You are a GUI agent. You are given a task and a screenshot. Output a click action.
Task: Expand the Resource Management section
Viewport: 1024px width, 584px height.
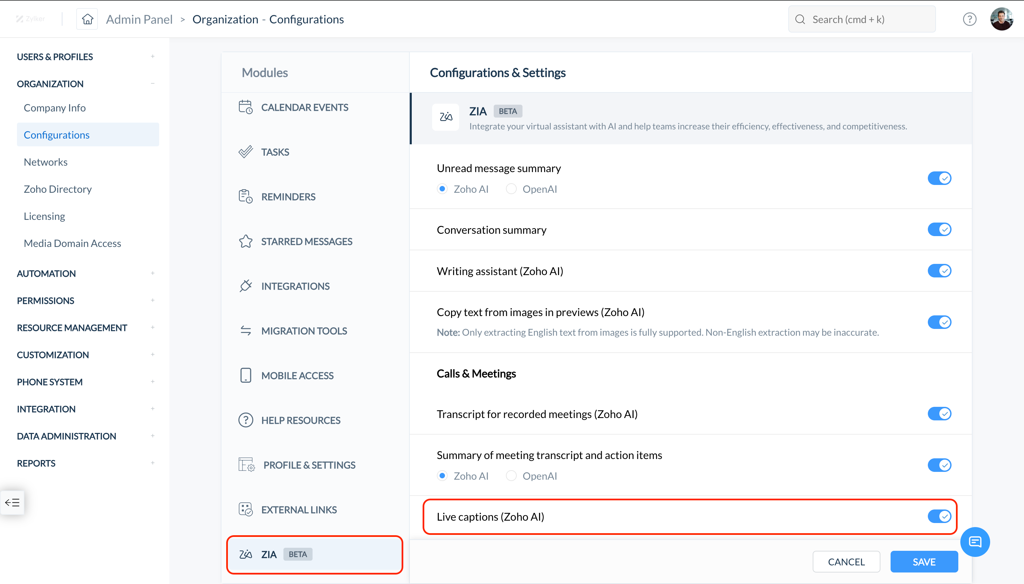153,327
